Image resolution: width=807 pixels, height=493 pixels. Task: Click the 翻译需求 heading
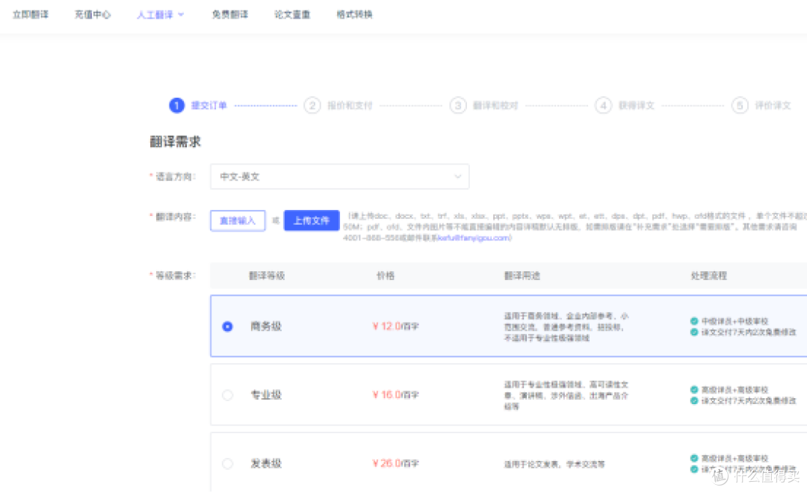(175, 141)
